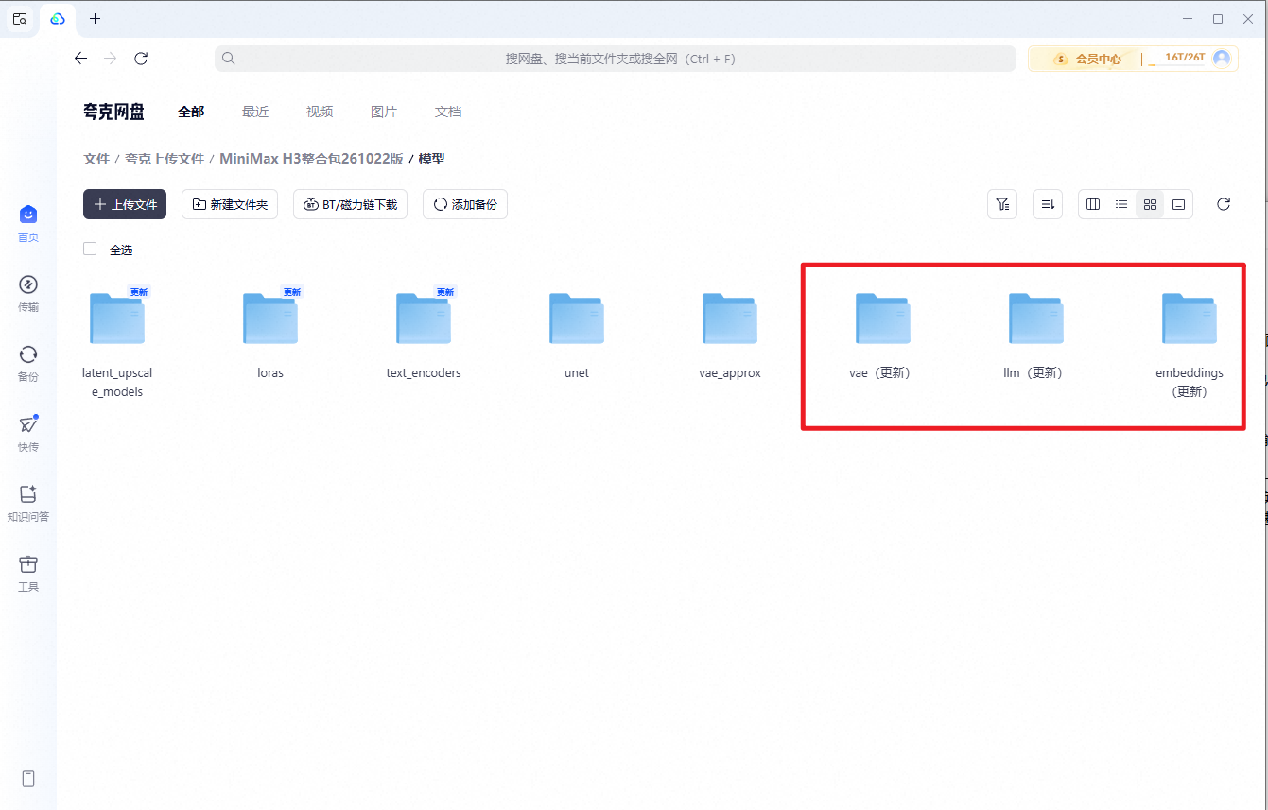Reload page with navigation refresh icon
The image size is (1268, 810).
tap(141, 59)
